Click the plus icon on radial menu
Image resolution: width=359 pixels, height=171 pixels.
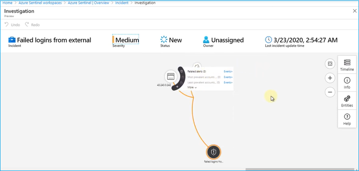pyautogui.click(x=177, y=87)
